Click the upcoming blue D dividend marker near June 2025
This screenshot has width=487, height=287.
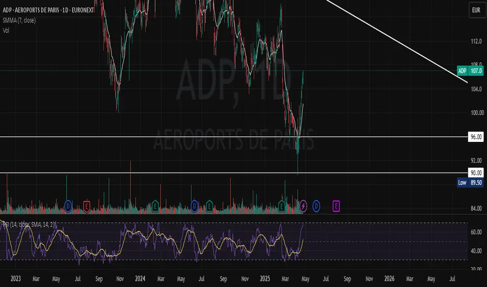[x=316, y=206]
